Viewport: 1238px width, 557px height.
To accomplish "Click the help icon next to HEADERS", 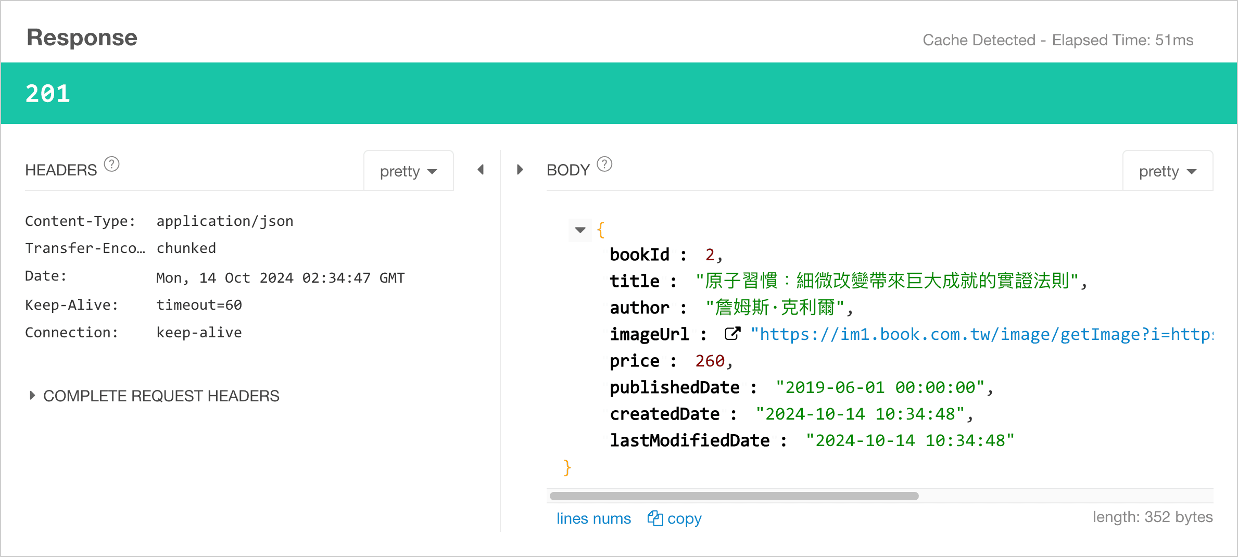I will [111, 164].
